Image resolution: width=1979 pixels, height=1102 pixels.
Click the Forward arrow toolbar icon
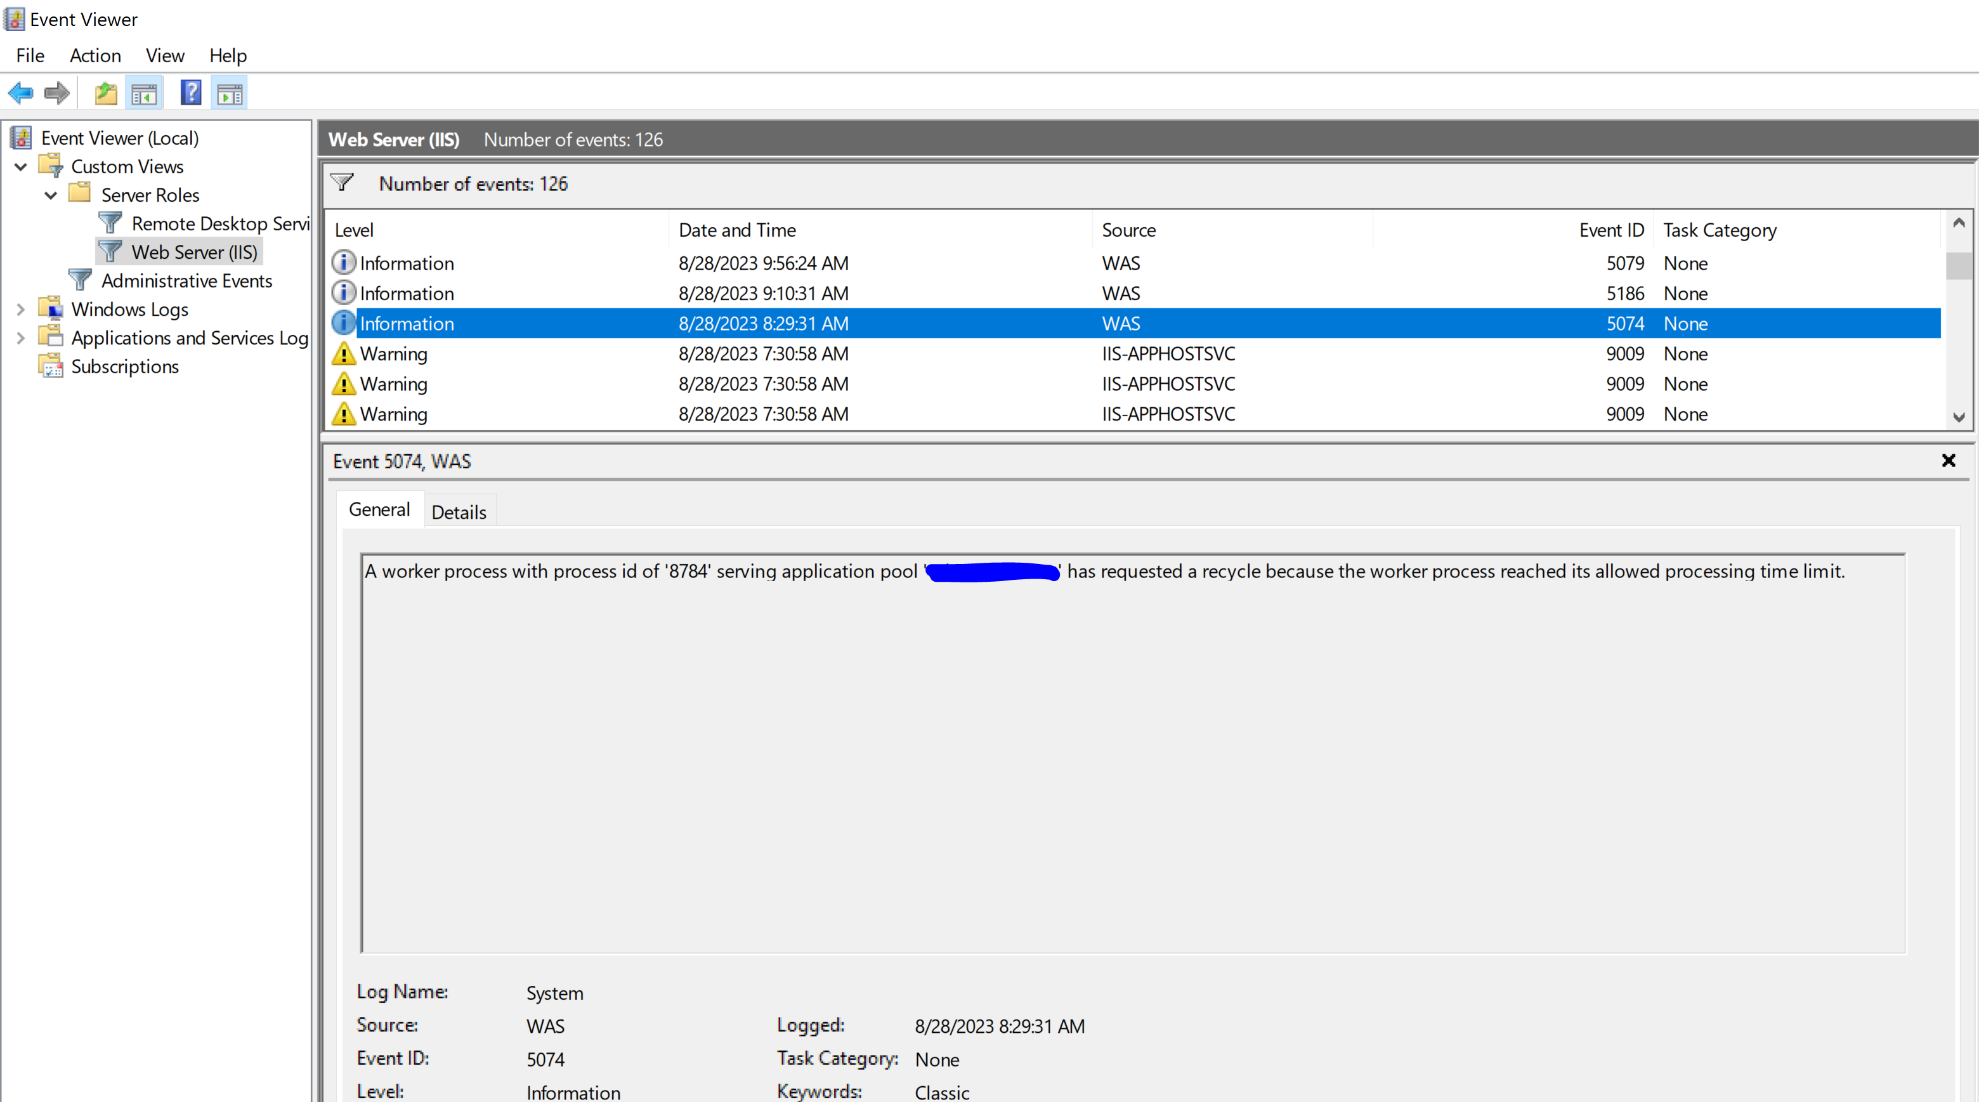[57, 94]
